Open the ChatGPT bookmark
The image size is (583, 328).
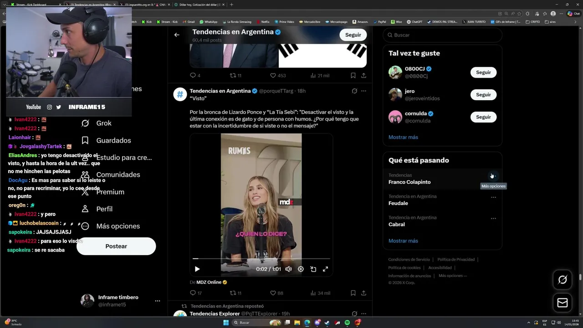(x=414, y=22)
